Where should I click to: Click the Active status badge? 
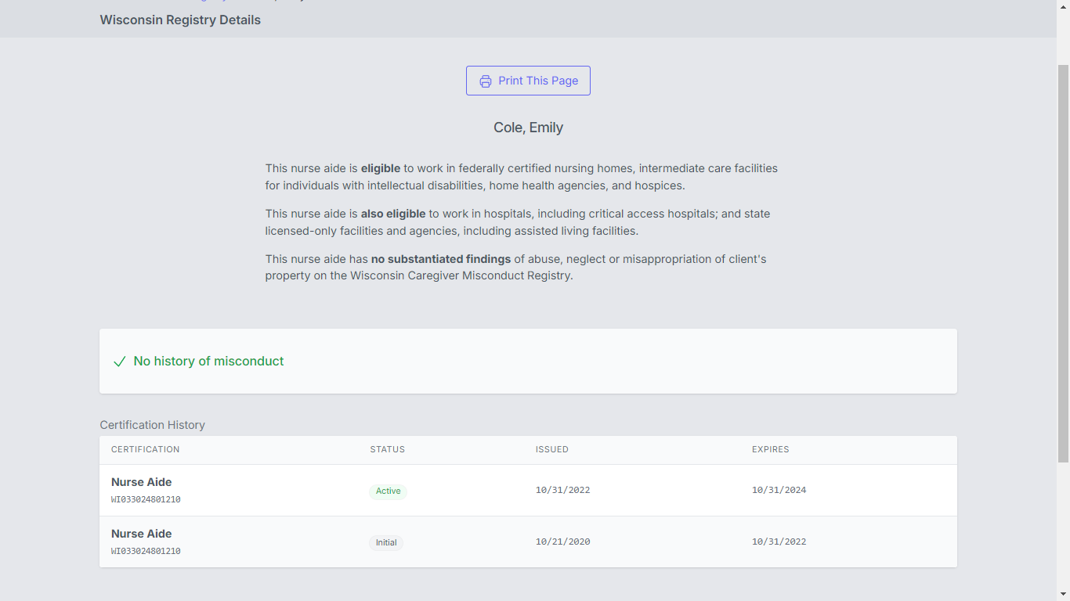pyautogui.click(x=388, y=491)
